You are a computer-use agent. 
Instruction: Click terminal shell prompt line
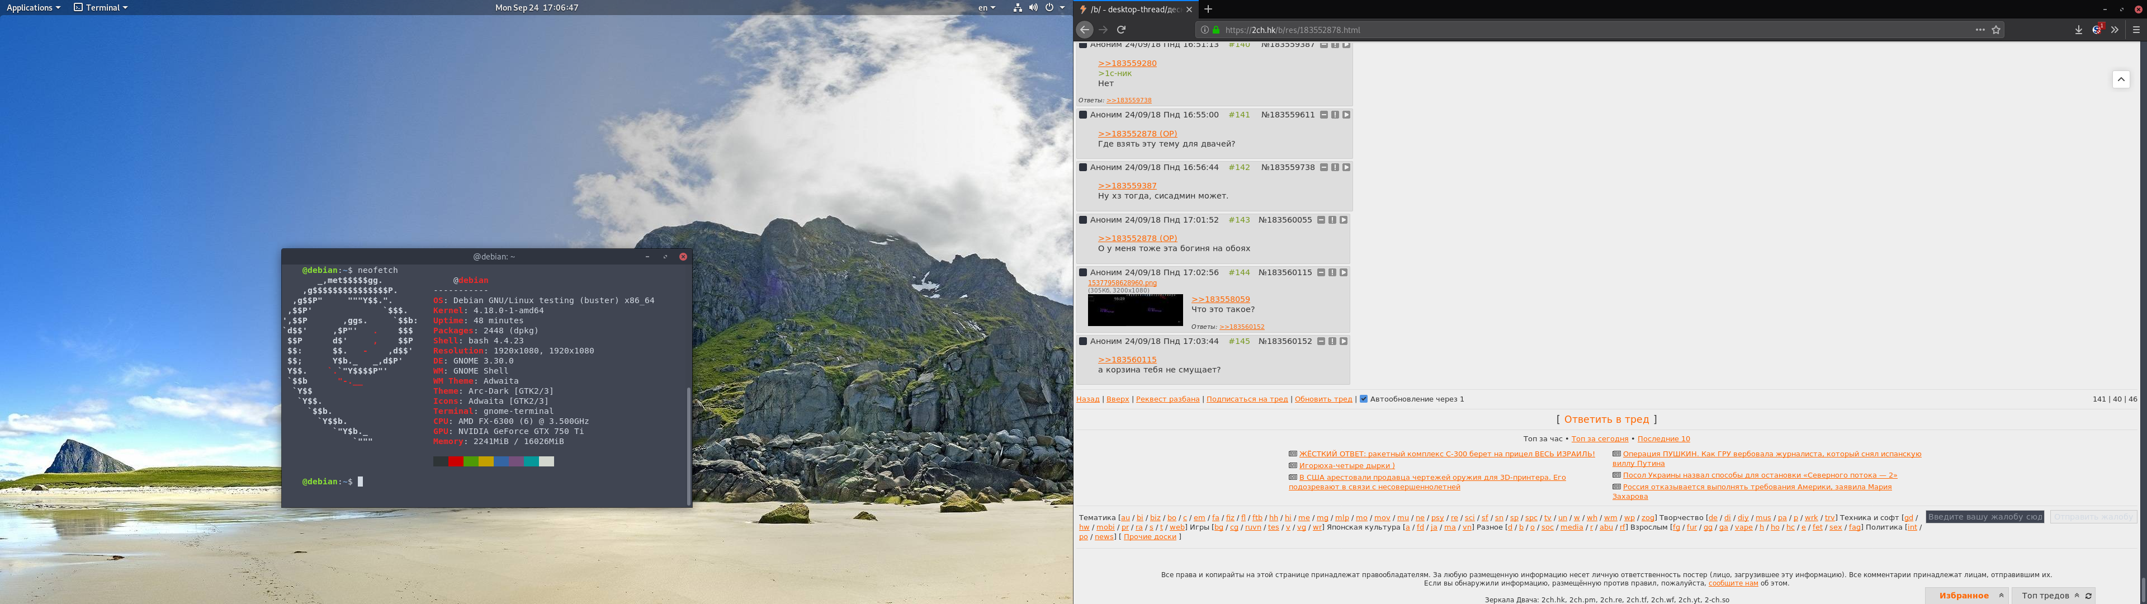[x=332, y=482]
